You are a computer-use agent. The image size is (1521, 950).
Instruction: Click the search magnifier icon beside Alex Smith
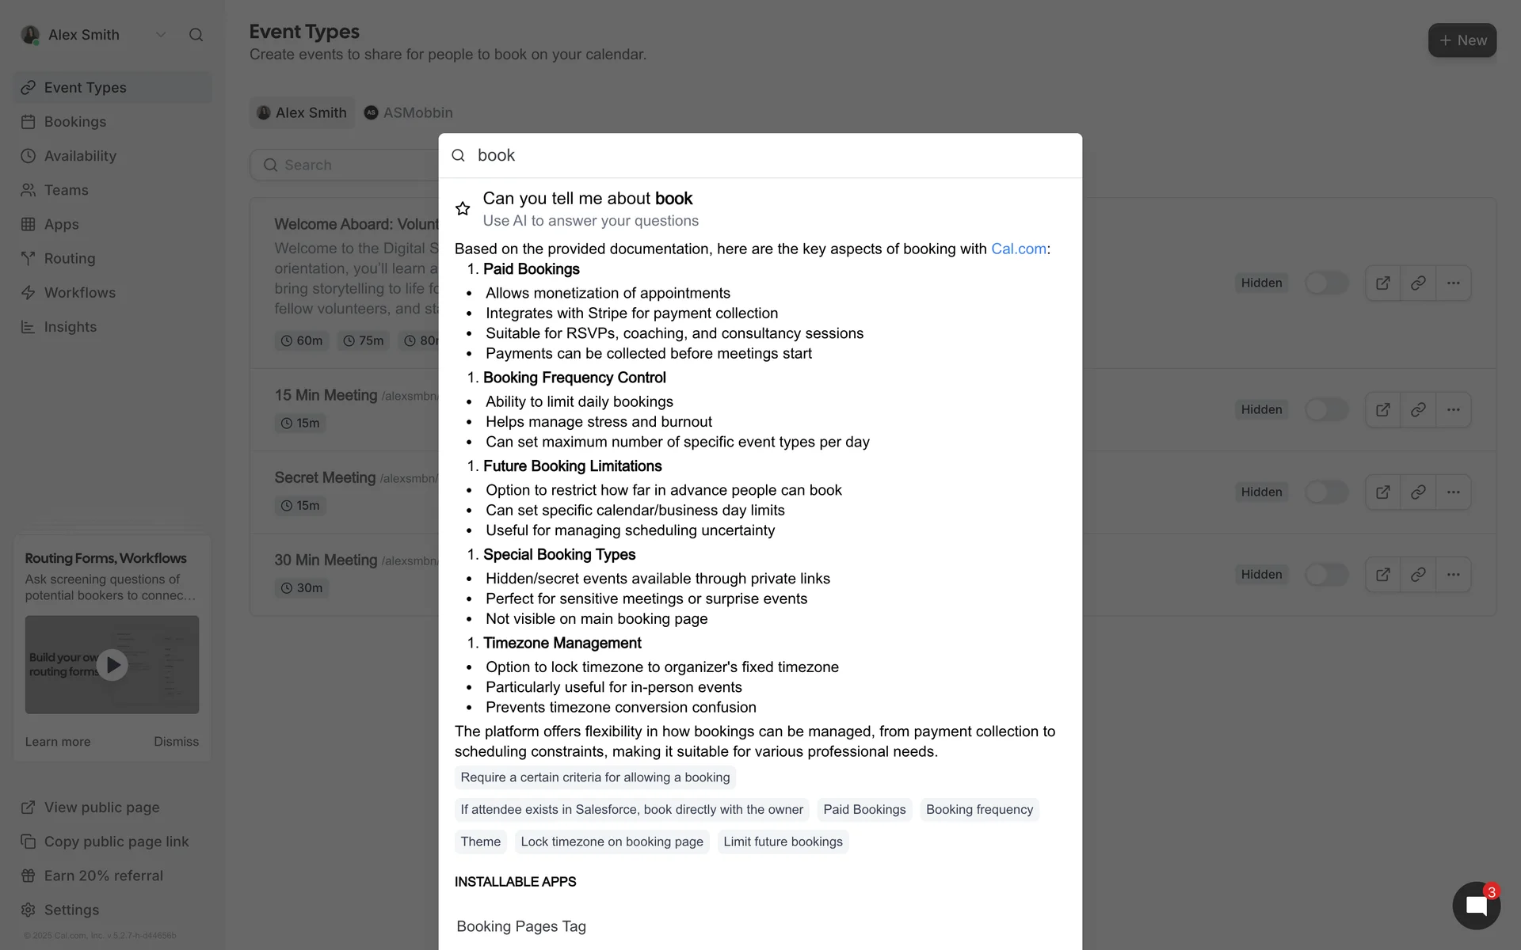coord(196,35)
